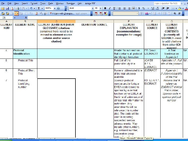Click Increase Decimal icon
Screen dimensions: 188x141
tap(153, 8)
